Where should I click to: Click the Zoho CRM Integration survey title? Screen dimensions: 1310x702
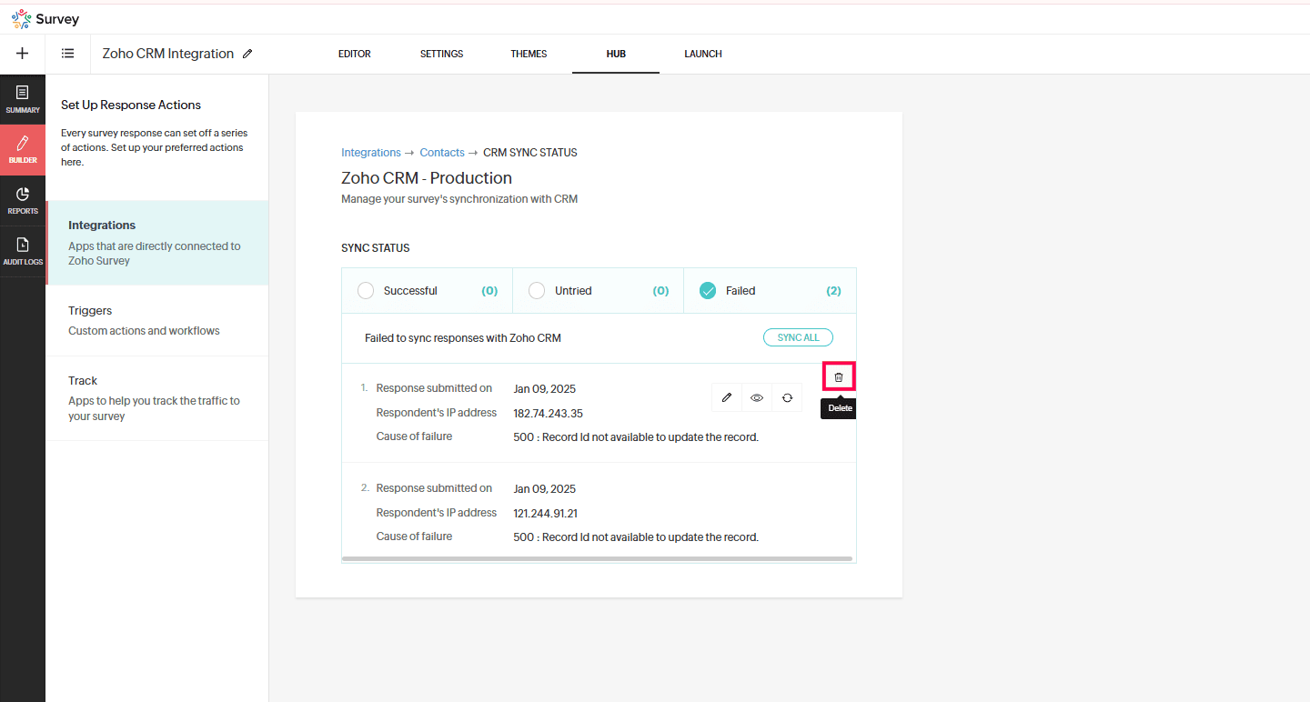pyautogui.click(x=168, y=54)
